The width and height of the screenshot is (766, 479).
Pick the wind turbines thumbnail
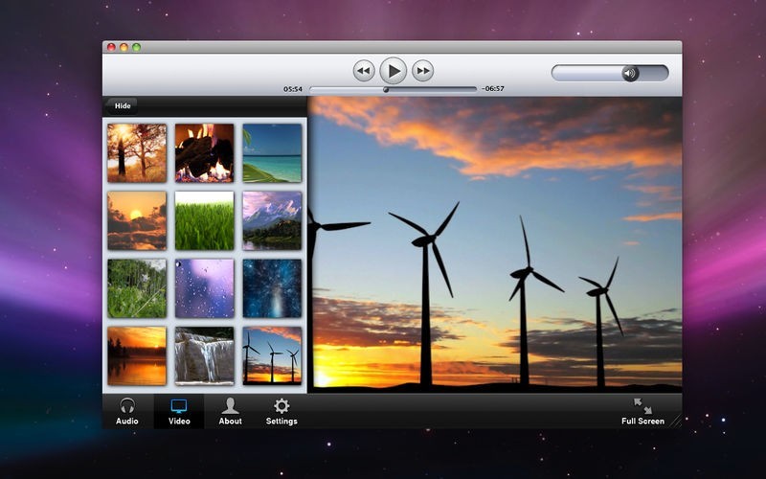click(272, 355)
